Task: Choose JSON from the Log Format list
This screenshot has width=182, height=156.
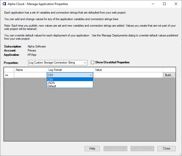Action: (x=70, y=83)
